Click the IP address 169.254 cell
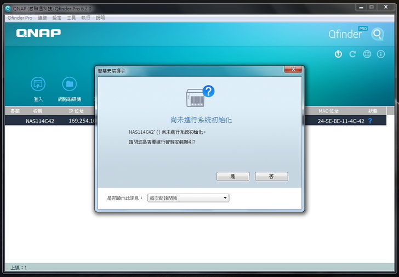 pyautogui.click(x=82, y=121)
